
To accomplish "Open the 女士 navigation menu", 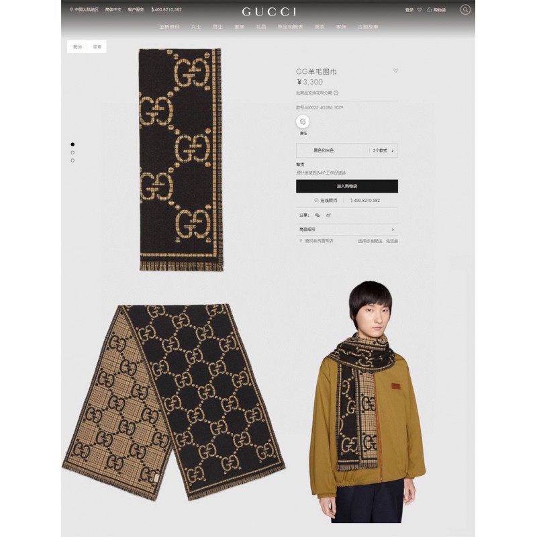I will click(196, 27).
